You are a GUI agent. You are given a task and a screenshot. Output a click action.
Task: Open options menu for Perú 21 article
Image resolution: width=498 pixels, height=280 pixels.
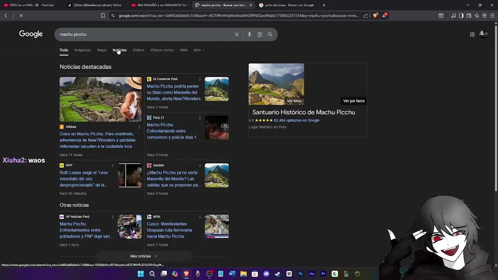pyautogui.click(x=200, y=118)
